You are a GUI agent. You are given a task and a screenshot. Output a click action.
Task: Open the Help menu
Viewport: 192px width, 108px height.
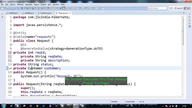63,4
